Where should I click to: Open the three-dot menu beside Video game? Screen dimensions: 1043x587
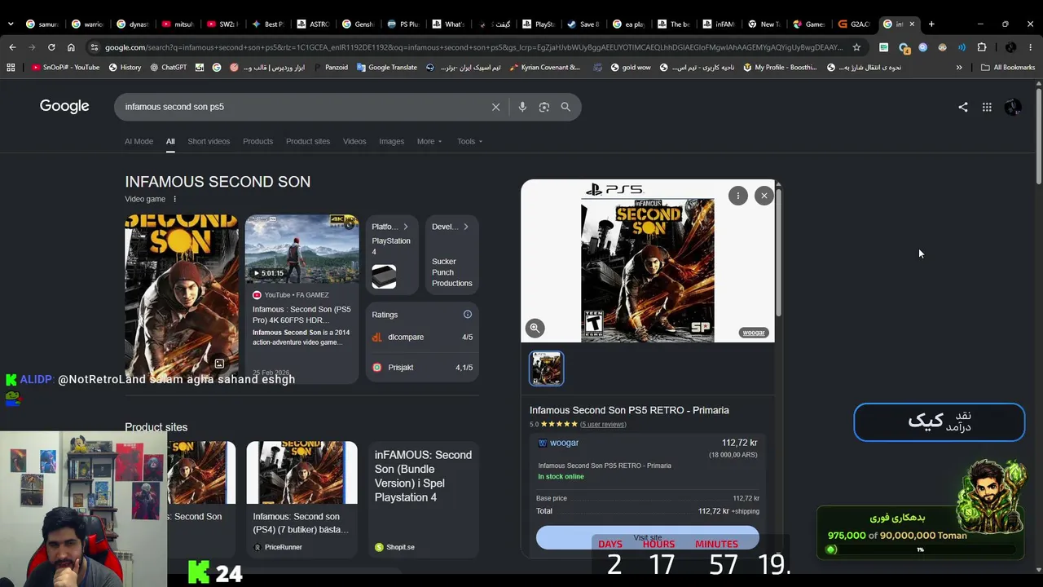pyautogui.click(x=174, y=199)
